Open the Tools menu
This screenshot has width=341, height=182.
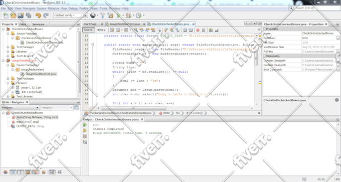coord(103,9)
